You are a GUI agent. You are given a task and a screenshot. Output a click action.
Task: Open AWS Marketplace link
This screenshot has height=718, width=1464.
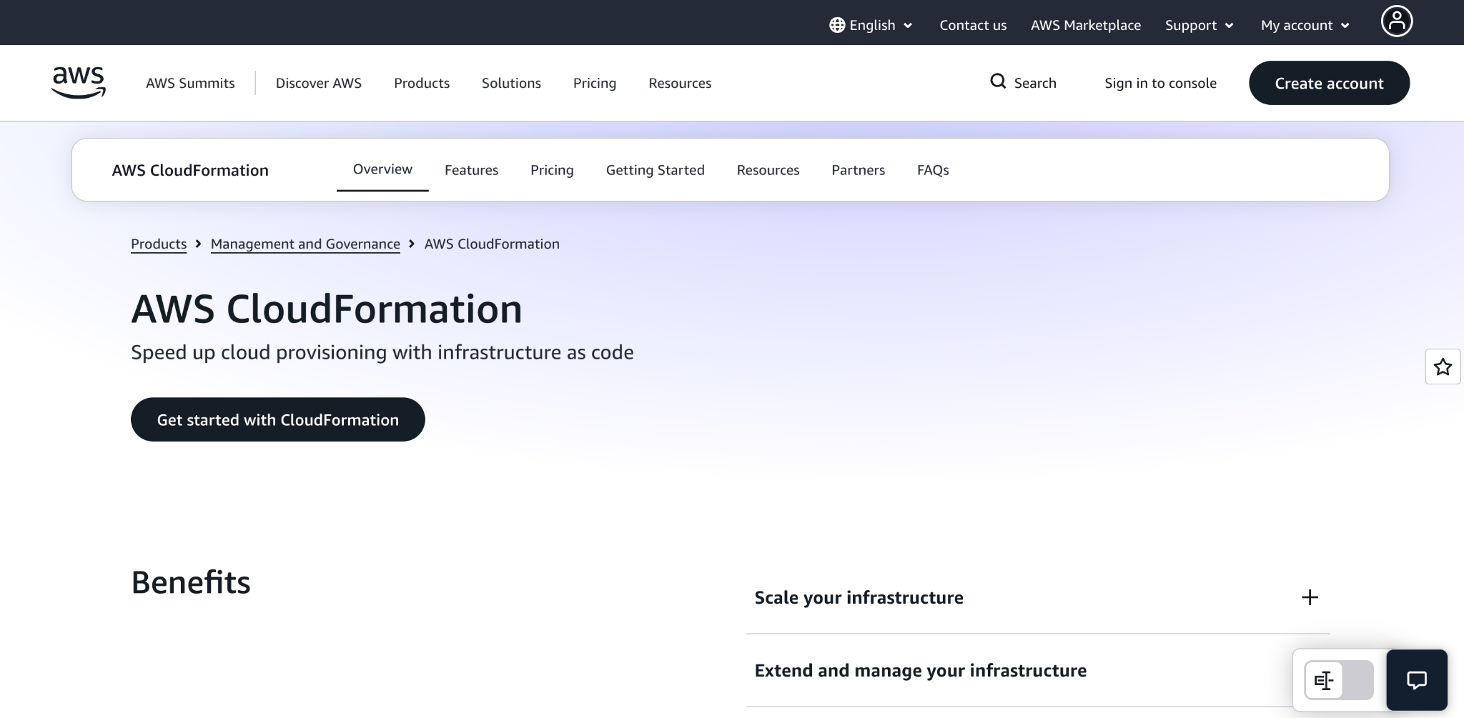click(x=1086, y=25)
